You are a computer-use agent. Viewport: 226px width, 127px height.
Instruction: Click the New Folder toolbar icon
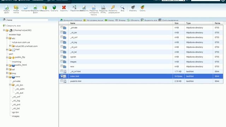tap(16, 7)
